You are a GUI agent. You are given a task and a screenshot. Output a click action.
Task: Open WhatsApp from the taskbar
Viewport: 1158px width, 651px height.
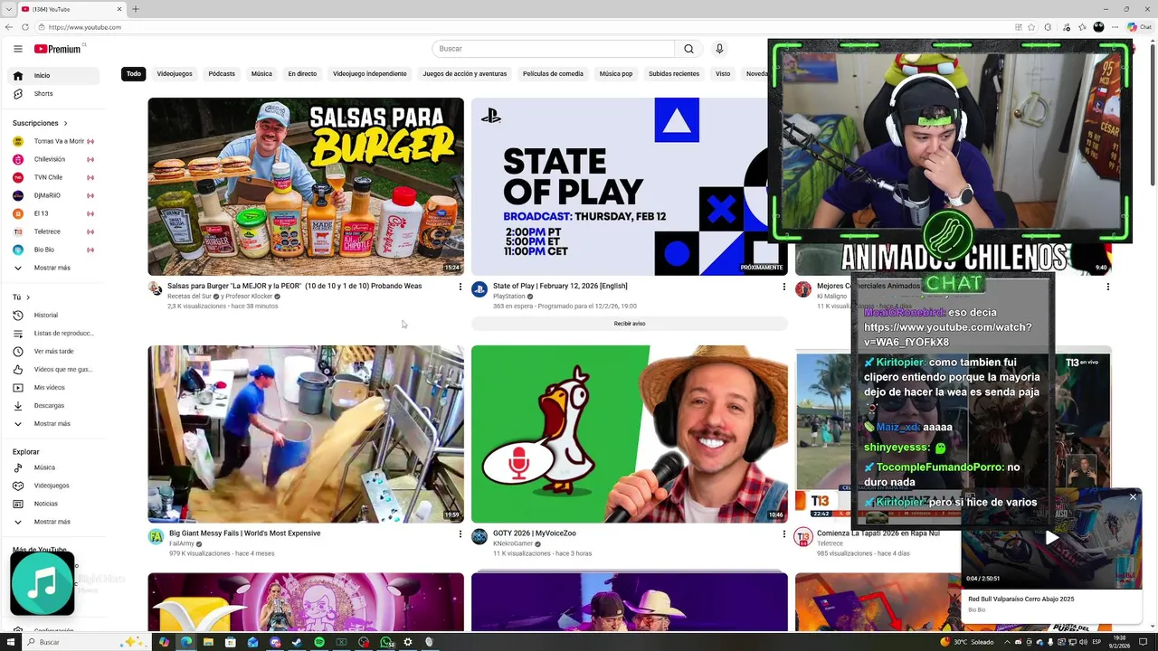pyautogui.click(x=386, y=642)
